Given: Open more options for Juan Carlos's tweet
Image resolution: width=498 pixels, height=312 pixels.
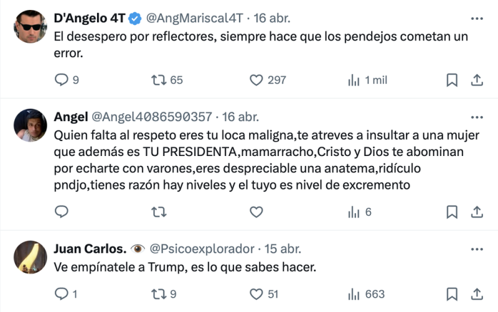Looking at the screenshot, I should tap(477, 249).
